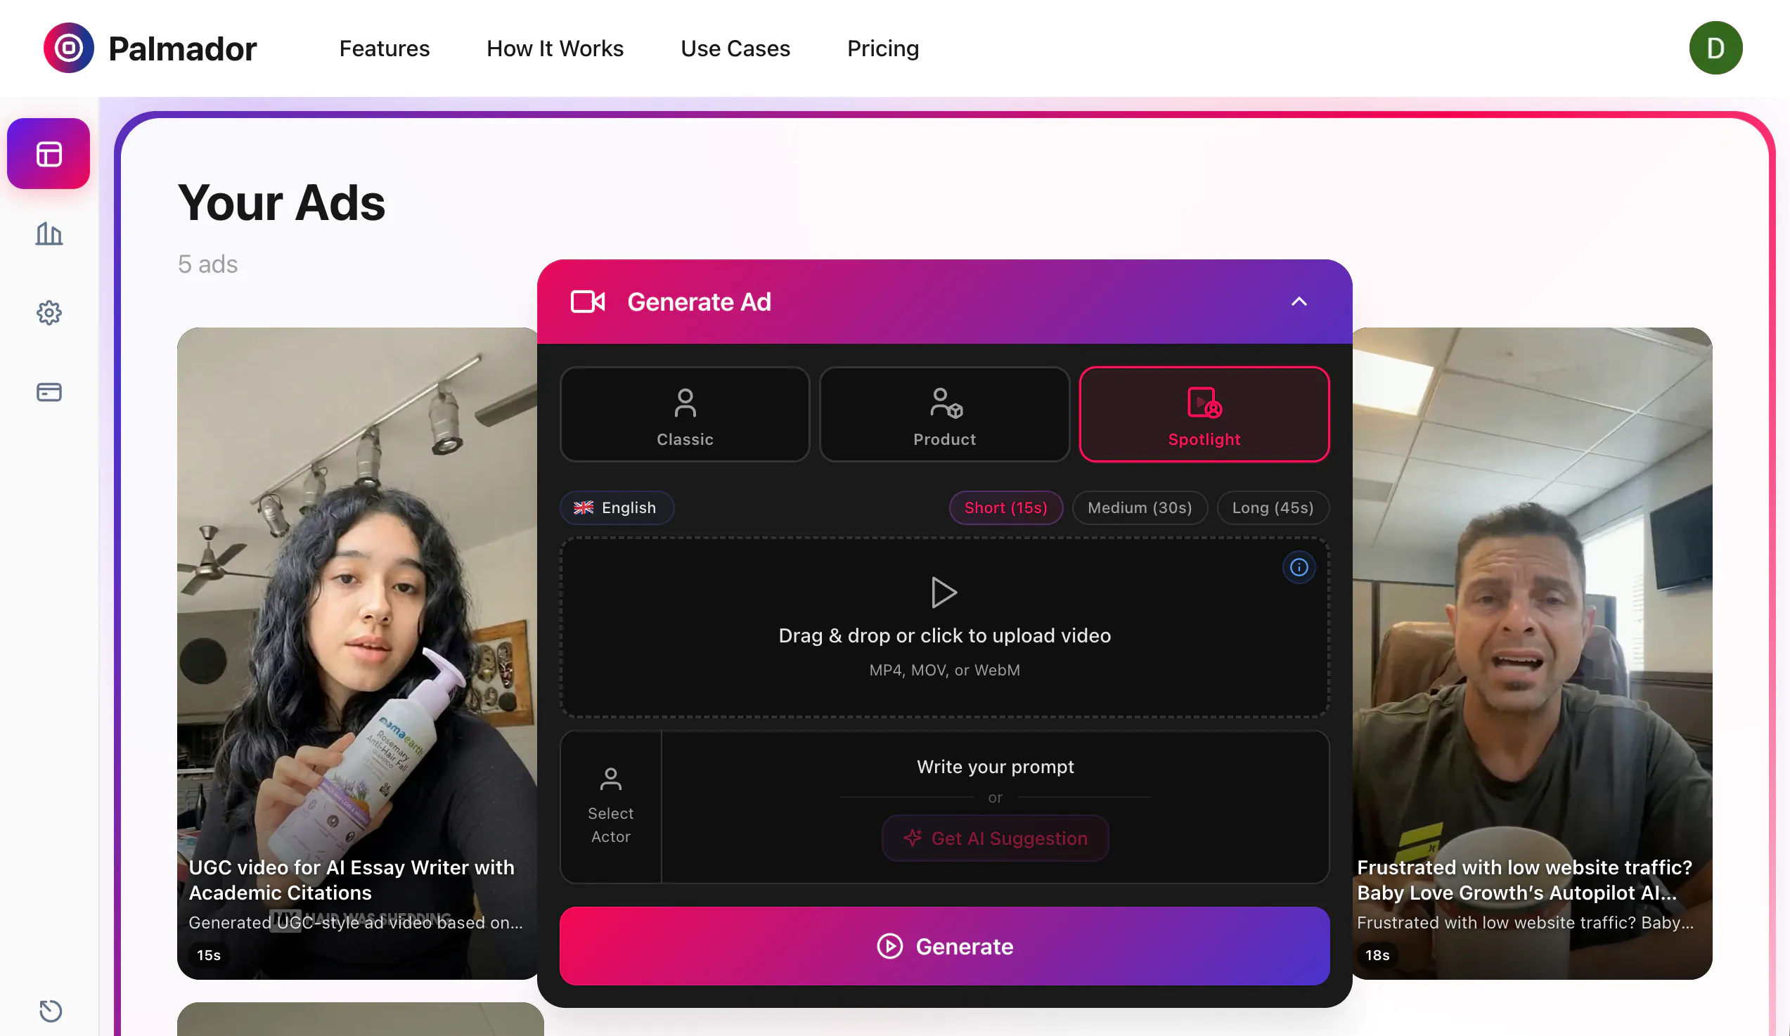
Task: Choose Long (45s) duration
Action: point(1273,507)
